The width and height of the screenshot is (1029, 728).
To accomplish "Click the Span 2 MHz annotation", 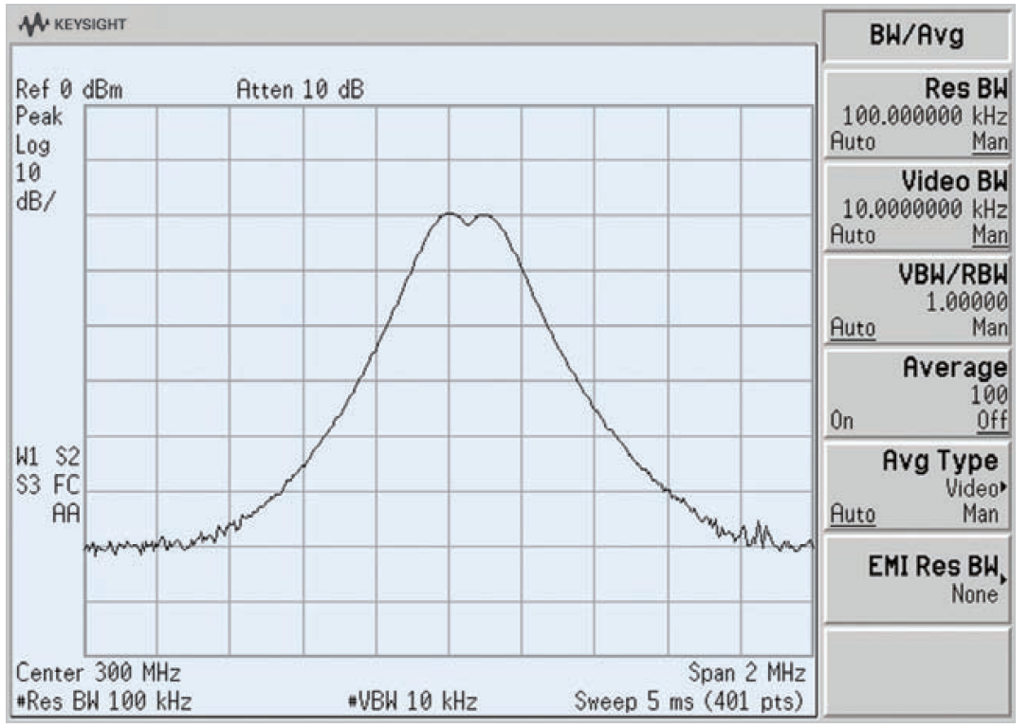I will pos(746,673).
